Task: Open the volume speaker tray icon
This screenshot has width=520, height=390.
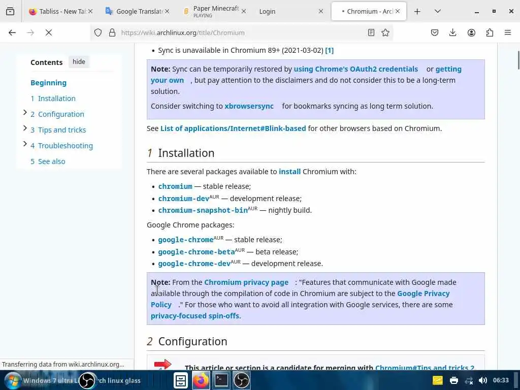Action: click(483, 380)
